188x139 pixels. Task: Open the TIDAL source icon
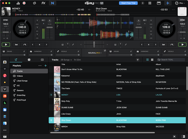(x=5, y=89)
